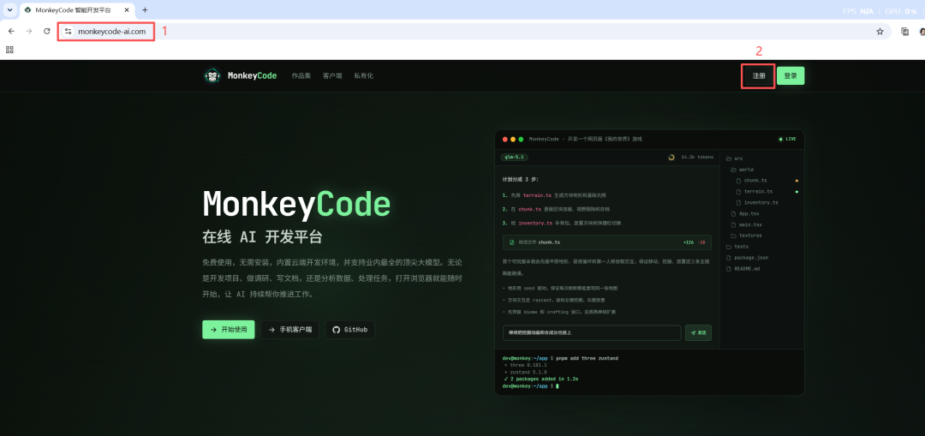Image resolution: width=925 pixels, height=436 pixels.
Task: Click the 开始使用 get started button
Action: pos(229,330)
